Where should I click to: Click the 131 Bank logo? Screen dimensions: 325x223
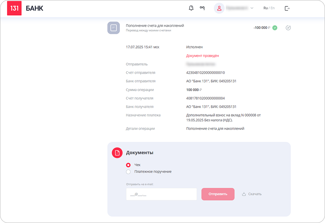(x=14, y=8)
